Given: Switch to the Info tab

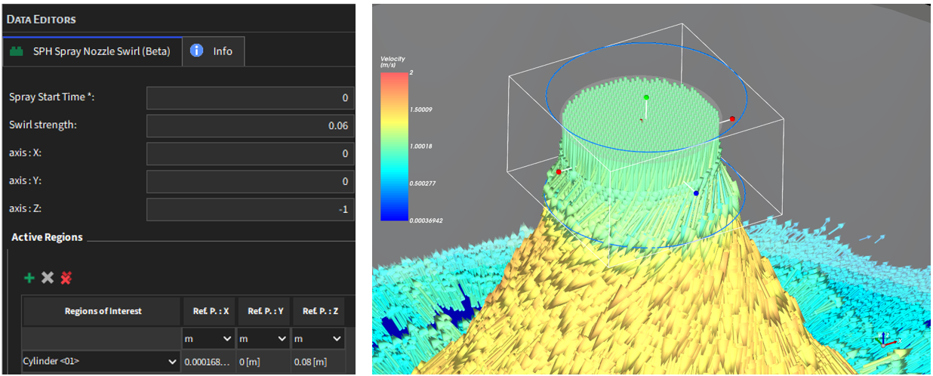Looking at the screenshot, I should click(x=213, y=51).
